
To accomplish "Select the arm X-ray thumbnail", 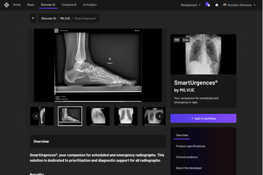I will click(x=42, y=116).
